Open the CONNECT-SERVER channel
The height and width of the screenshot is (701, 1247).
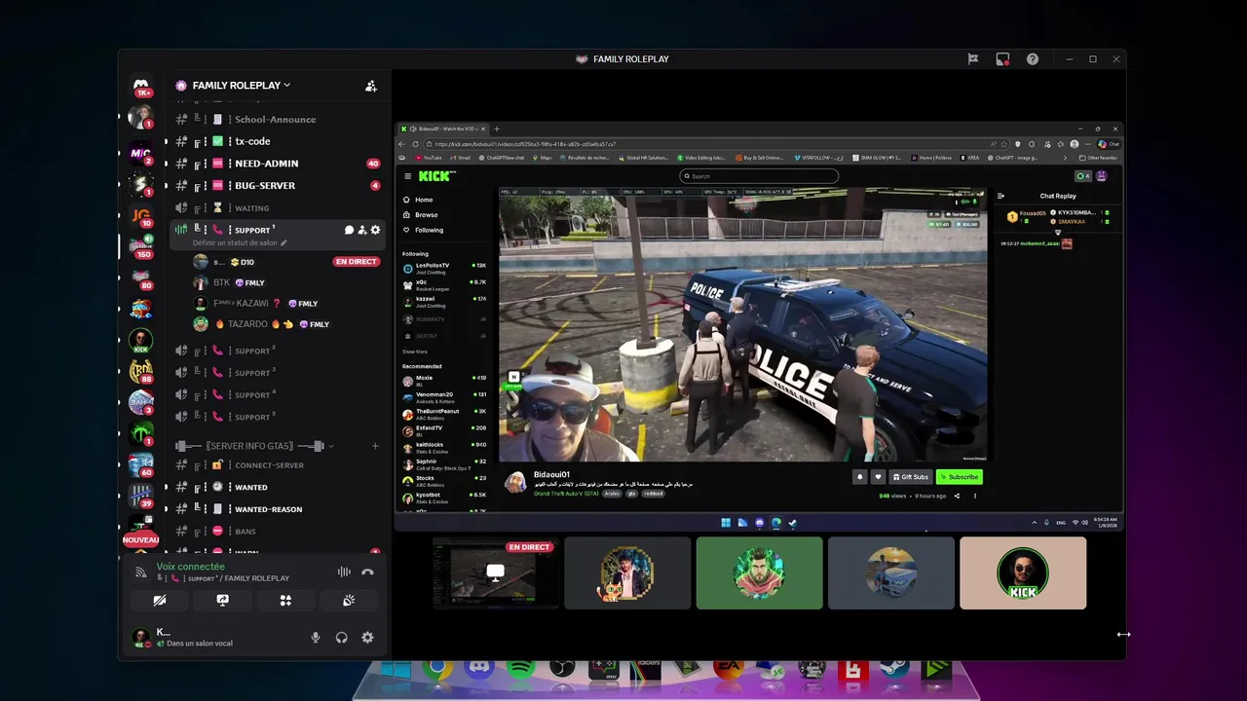click(276, 465)
